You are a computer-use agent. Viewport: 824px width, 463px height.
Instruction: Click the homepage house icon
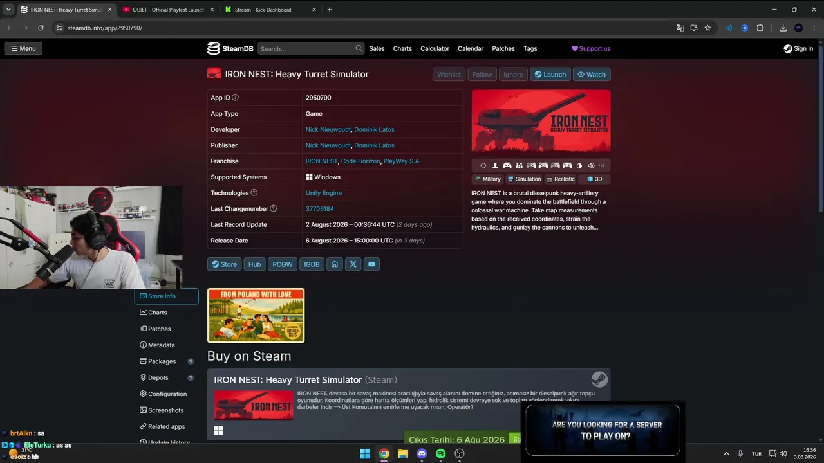(335, 264)
